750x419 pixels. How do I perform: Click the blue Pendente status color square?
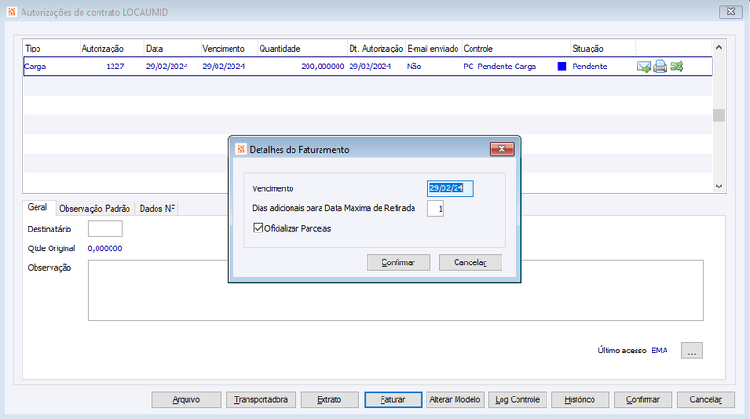562,67
